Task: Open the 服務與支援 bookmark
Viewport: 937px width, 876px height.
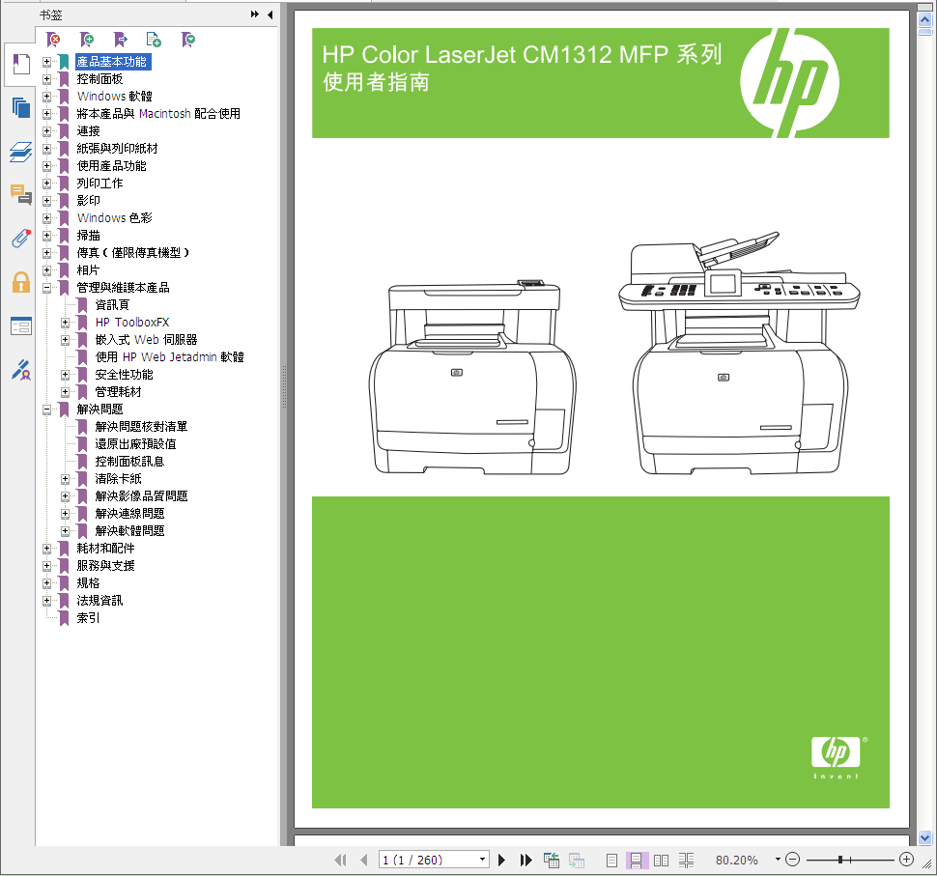Action: point(105,565)
